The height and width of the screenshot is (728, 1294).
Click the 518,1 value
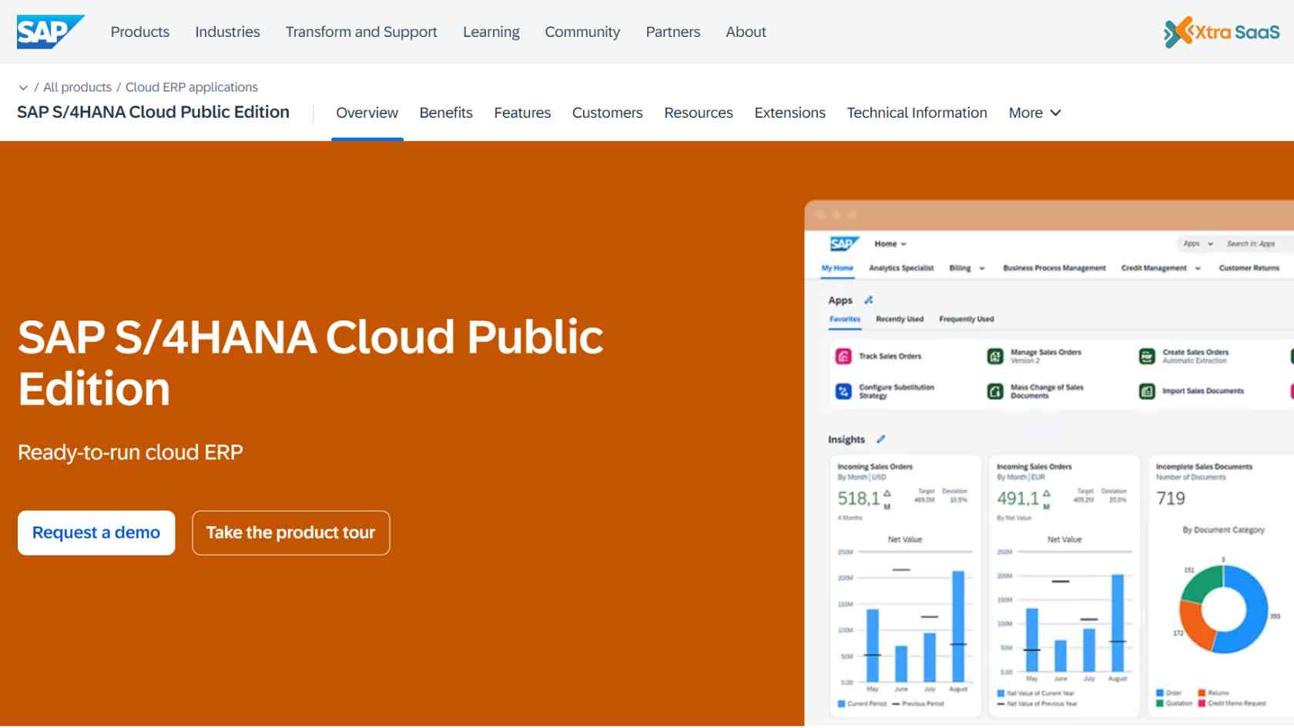click(859, 498)
